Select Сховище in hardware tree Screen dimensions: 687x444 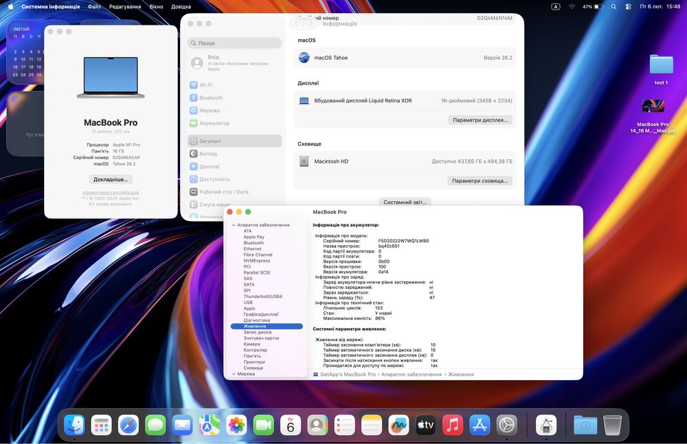point(254,369)
